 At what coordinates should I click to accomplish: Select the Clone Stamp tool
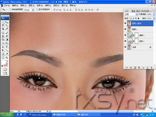coord(3,36)
